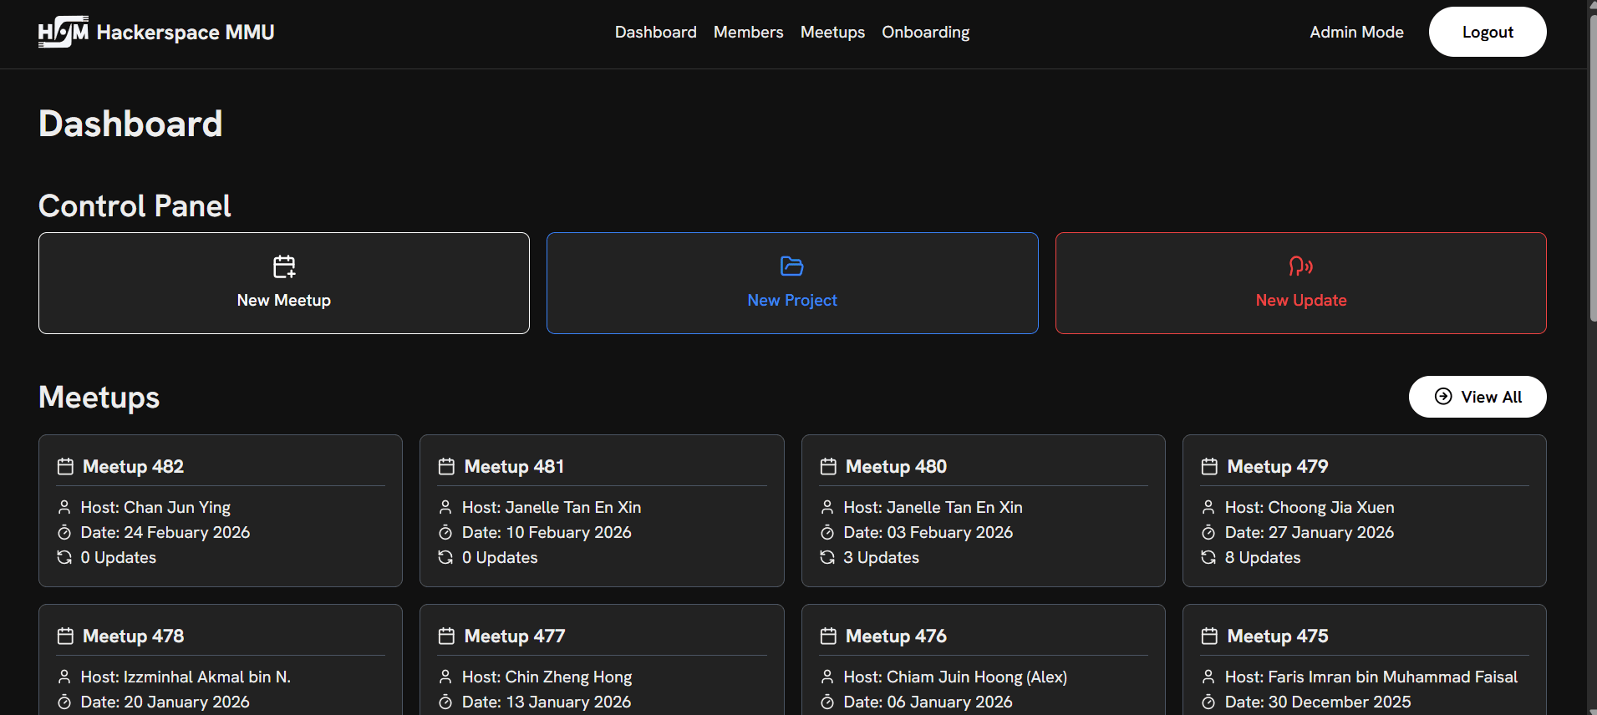
Task: Click the View All meetups button
Action: click(x=1477, y=397)
